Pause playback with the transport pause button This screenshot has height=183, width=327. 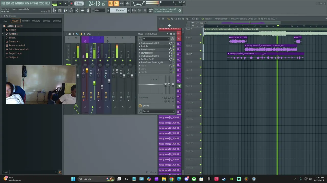(x=60, y=4)
